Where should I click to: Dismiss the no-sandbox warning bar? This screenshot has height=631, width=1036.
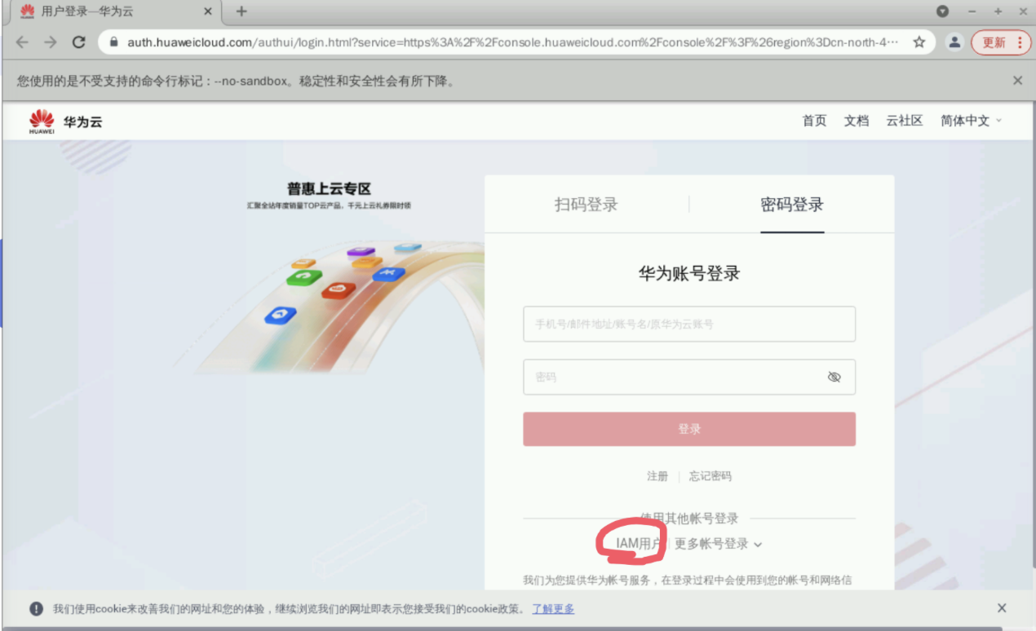click(x=1017, y=81)
